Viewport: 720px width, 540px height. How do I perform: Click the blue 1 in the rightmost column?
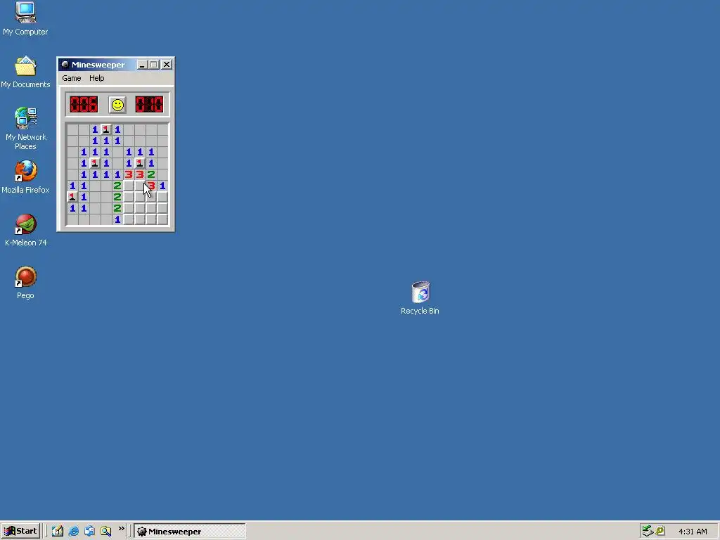click(x=162, y=186)
